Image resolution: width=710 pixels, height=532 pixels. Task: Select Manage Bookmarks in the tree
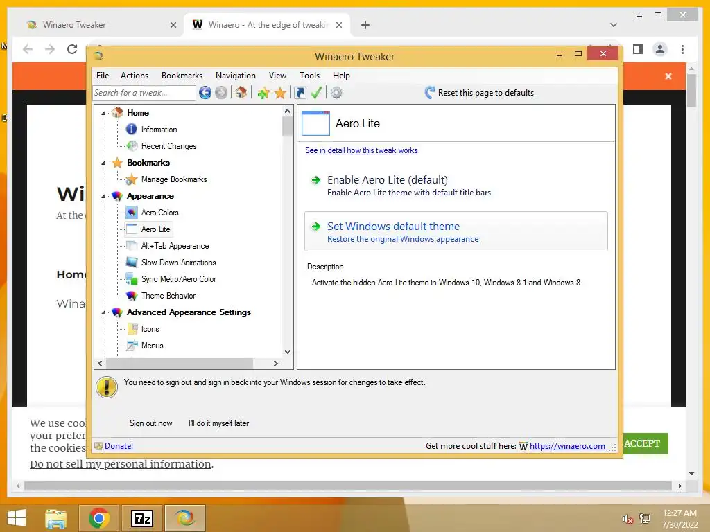pos(174,179)
